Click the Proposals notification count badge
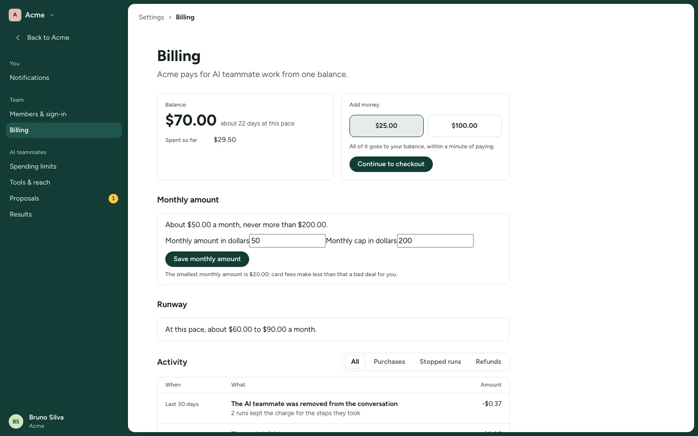Viewport: 698px width, 436px height. tap(113, 199)
